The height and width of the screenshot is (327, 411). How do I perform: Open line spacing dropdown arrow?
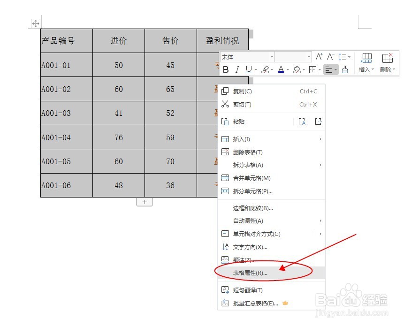(x=349, y=57)
